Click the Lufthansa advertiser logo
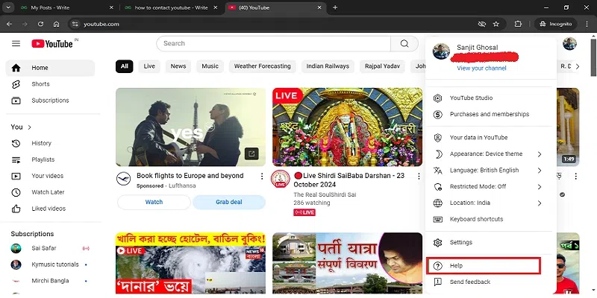The height and width of the screenshot is (298, 597). (x=123, y=179)
